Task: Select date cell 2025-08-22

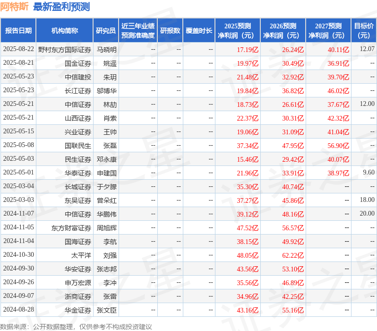Action: click(18, 49)
